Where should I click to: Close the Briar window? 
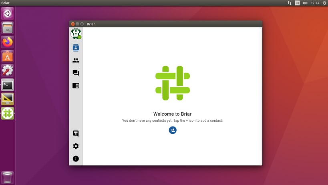[73, 24]
